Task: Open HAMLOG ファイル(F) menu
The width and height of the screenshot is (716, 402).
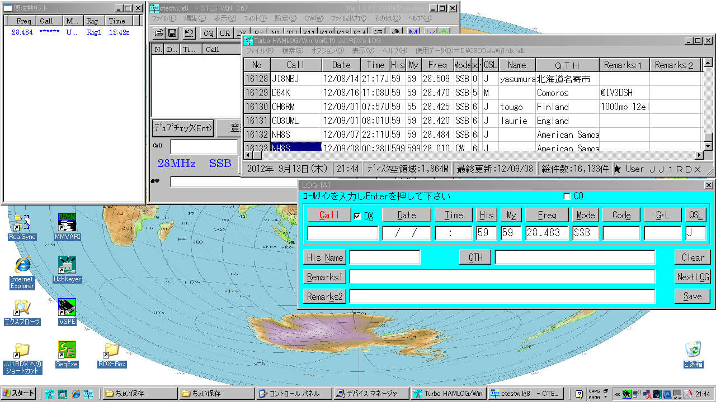Action: tap(260, 51)
